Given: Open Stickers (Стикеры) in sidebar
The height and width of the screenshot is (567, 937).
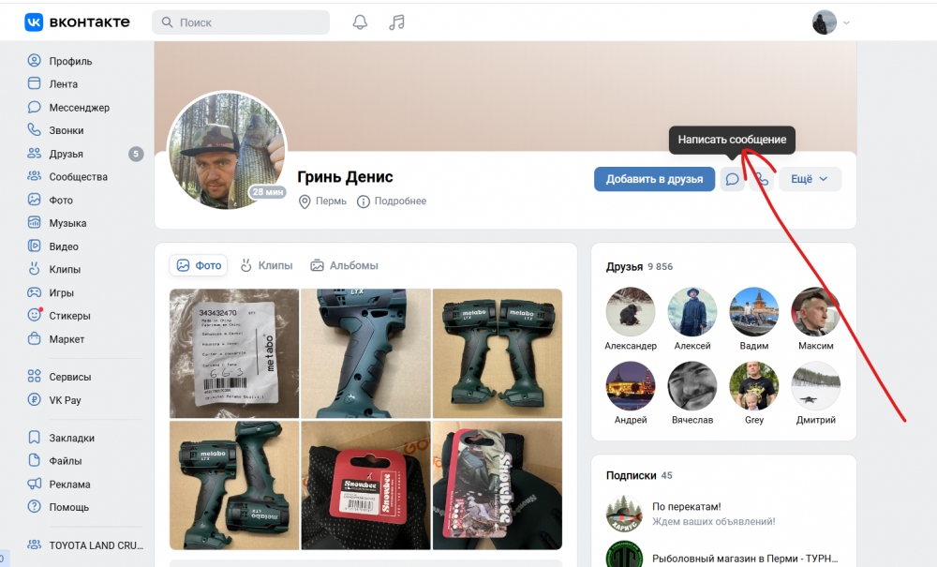Looking at the screenshot, I should [x=69, y=316].
